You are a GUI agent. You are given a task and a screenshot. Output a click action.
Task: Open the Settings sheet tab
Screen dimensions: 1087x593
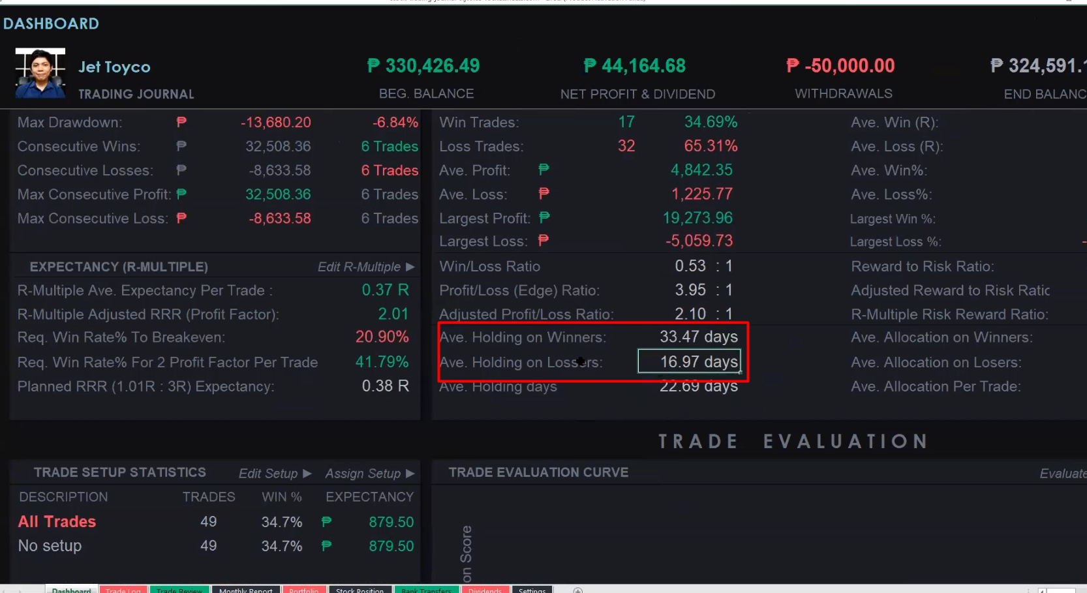[532, 590]
